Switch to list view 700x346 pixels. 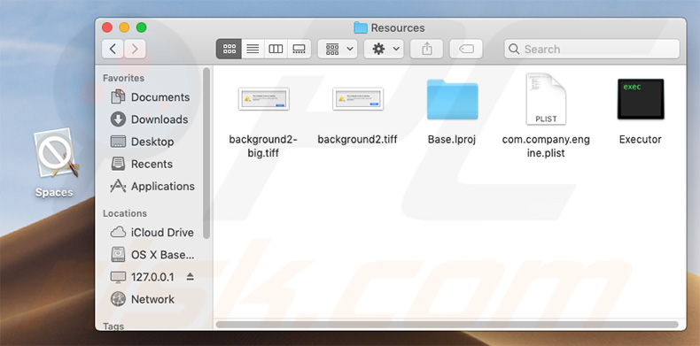253,49
